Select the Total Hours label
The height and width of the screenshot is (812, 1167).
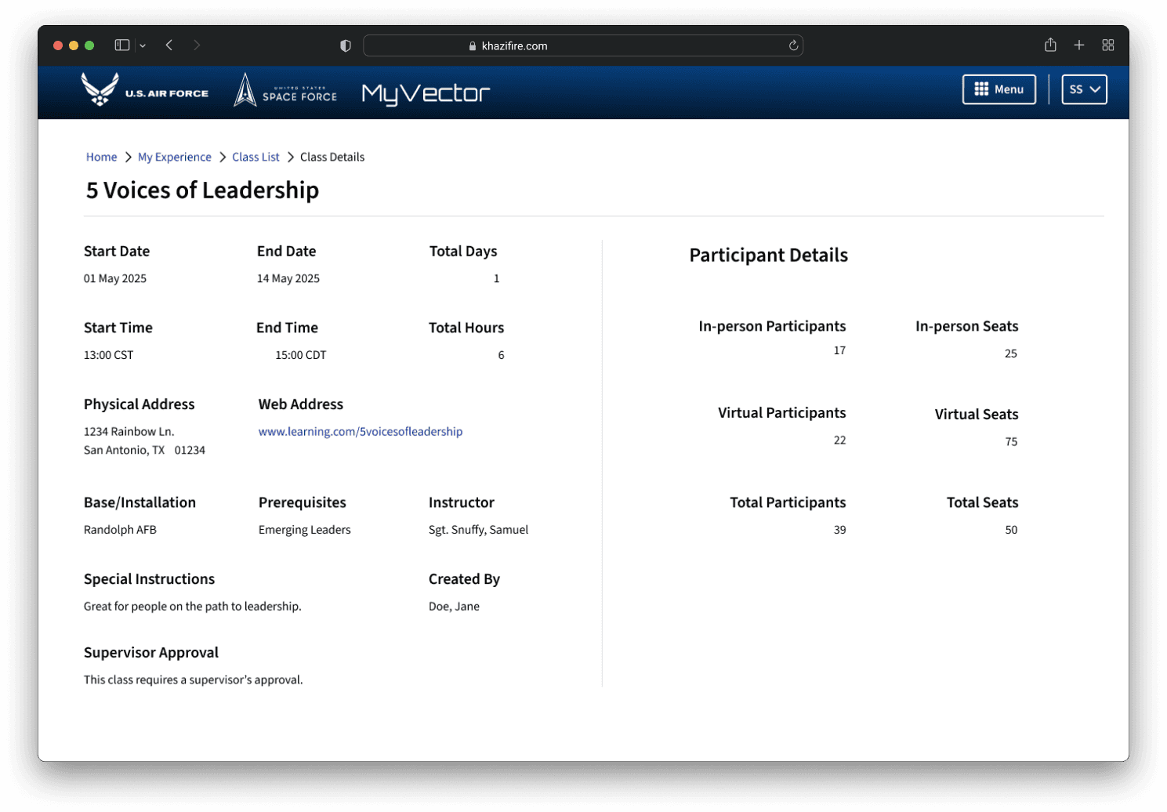pos(466,328)
